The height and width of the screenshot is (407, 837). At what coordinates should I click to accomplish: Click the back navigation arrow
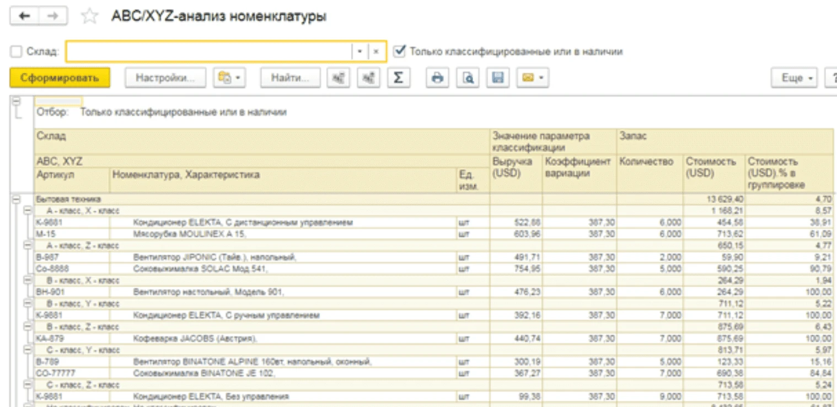click(24, 17)
